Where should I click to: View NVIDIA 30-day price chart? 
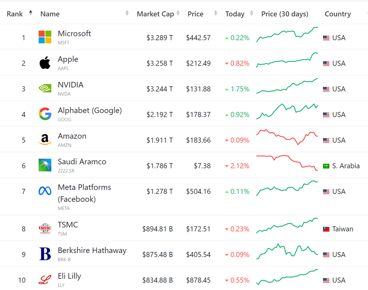(x=287, y=86)
